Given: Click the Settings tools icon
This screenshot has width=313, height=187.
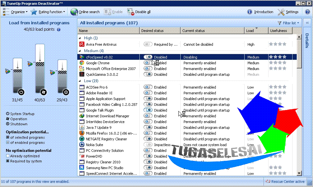Looking at the screenshot, I should [x=281, y=12].
